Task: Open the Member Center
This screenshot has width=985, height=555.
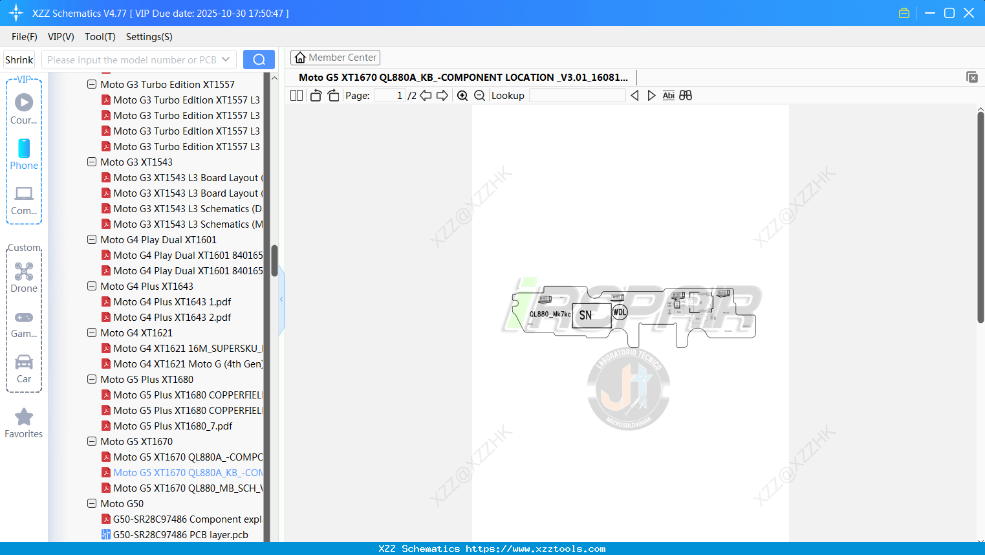Action: tap(335, 57)
